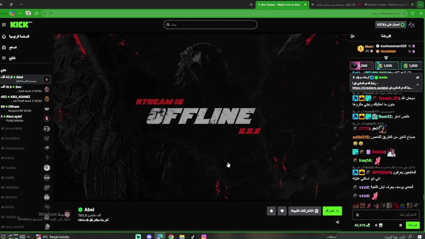425x239 pixels.
Task: Click username Iraq14 in chat
Action: (365, 161)
